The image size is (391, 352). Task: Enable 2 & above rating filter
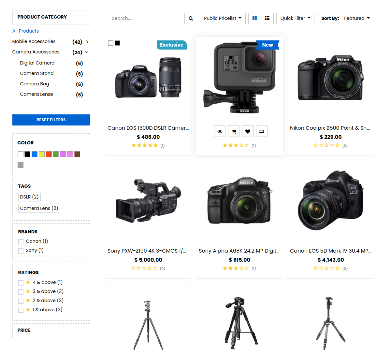tap(21, 301)
